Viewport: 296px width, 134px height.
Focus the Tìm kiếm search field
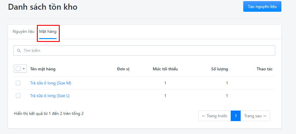click(144, 50)
